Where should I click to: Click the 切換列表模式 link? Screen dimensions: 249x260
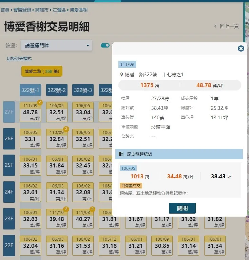[x=19, y=59]
